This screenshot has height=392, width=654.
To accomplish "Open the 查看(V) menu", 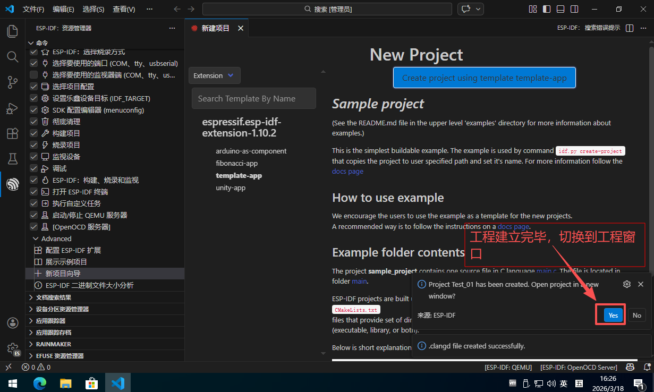I will click(x=124, y=9).
